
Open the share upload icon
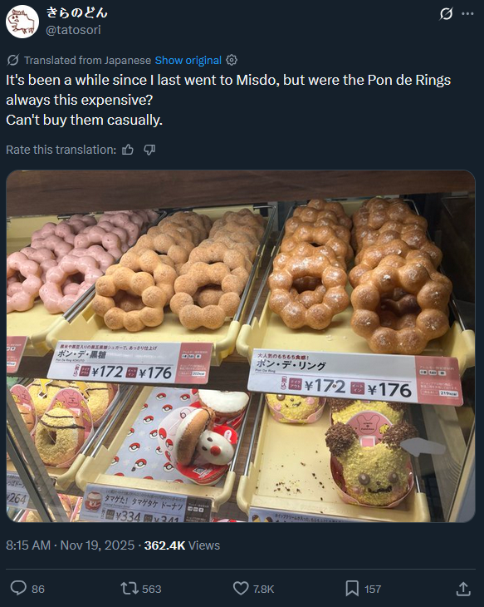pos(463,589)
